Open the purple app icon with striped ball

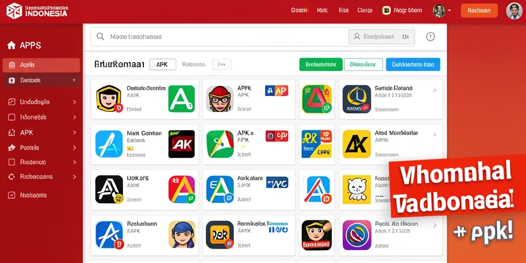click(x=356, y=235)
